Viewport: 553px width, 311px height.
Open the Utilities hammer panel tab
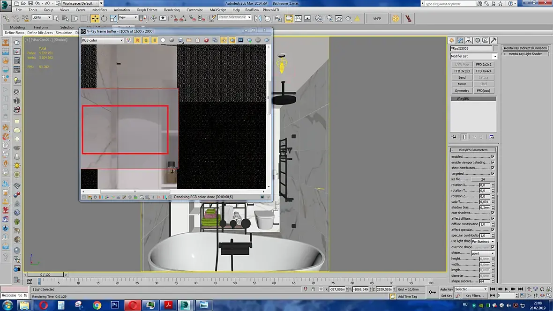point(494,40)
